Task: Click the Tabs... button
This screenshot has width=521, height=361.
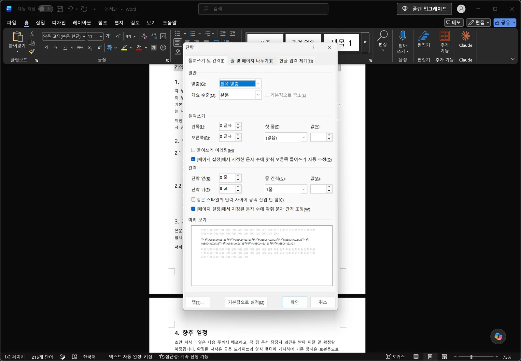Action: point(198,302)
